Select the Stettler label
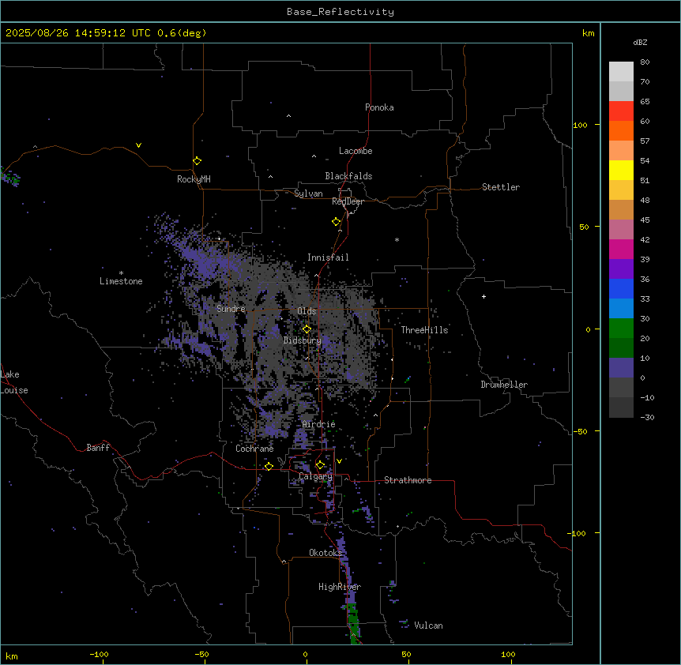 [500, 187]
